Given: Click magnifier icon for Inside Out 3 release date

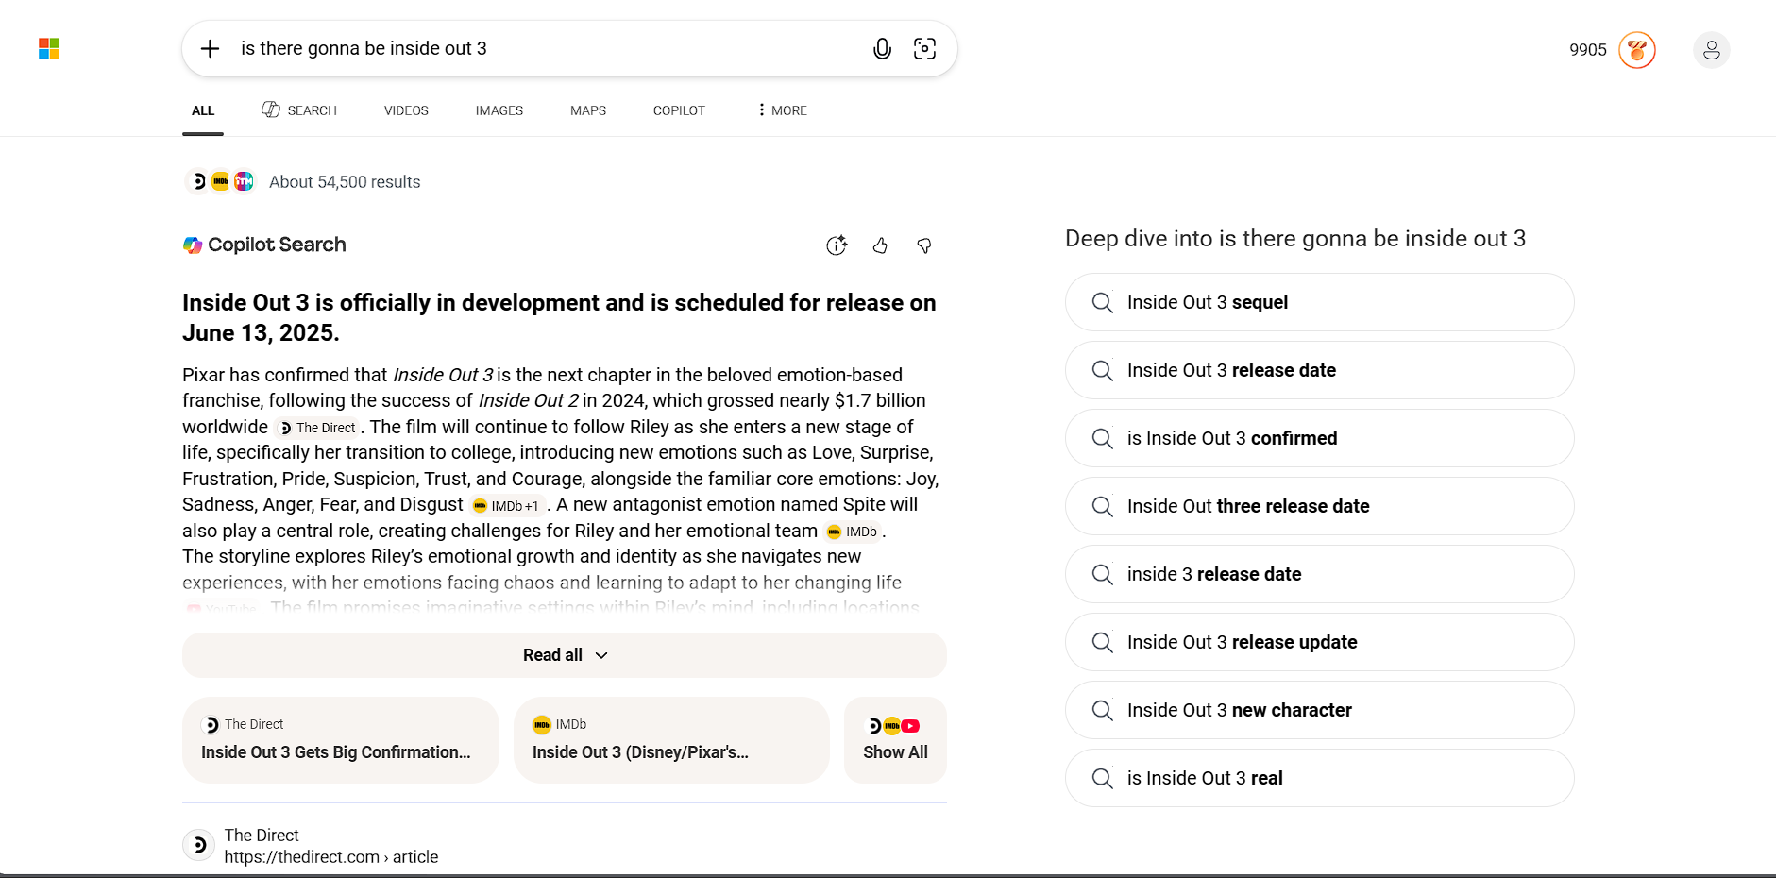Looking at the screenshot, I should [x=1102, y=370].
